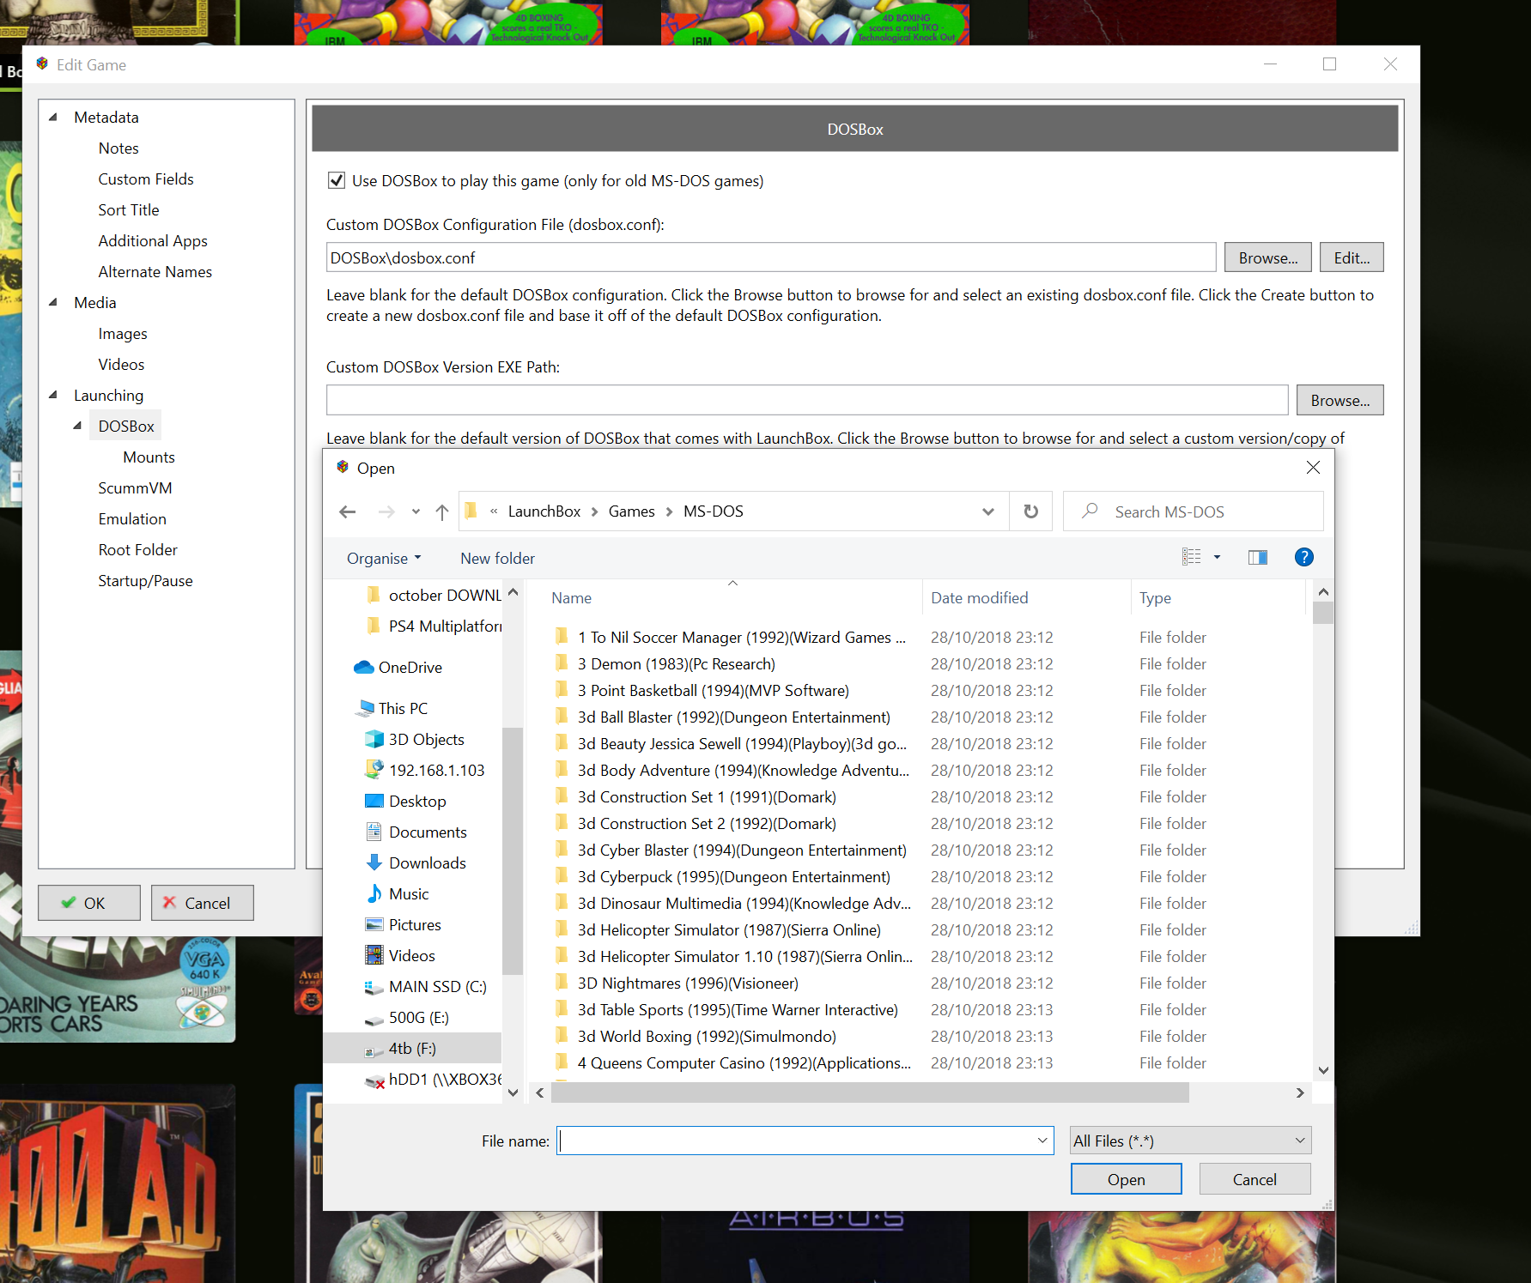This screenshot has height=1283, width=1531.
Task: Go up one folder level
Action: click(442, 511)
